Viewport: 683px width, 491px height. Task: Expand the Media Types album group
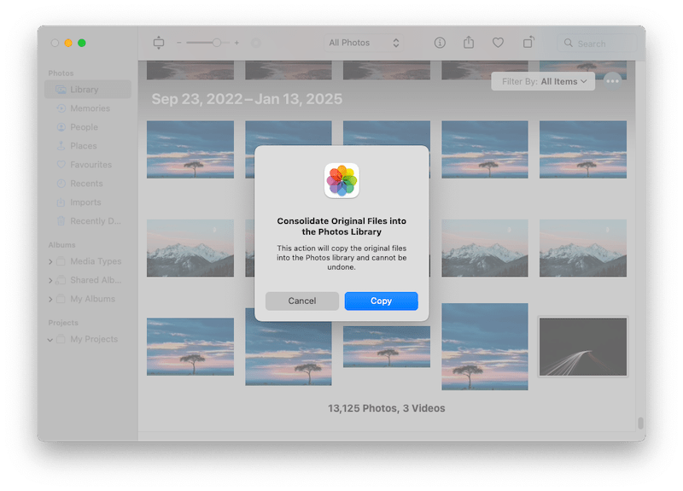(50, 262)
